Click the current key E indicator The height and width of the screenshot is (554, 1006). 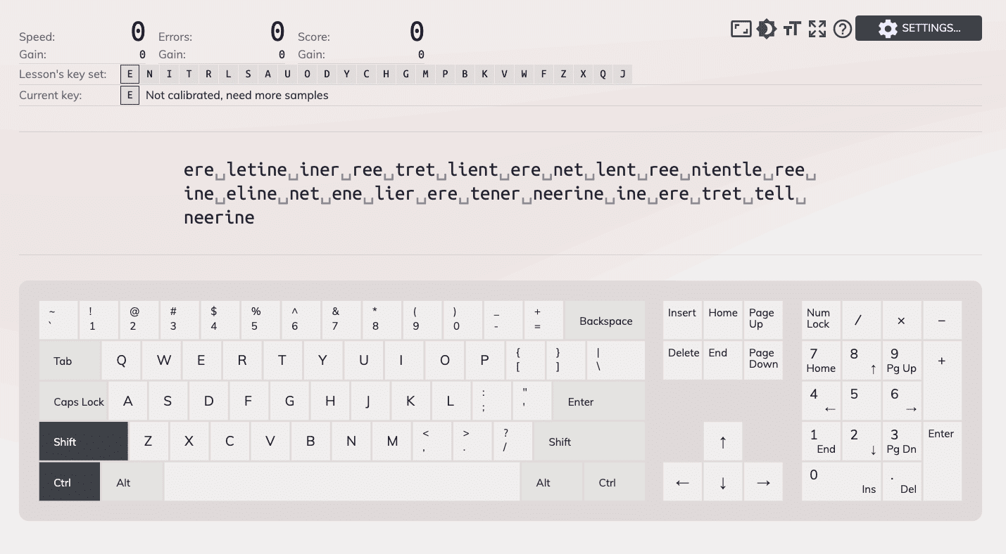(130, 95)
